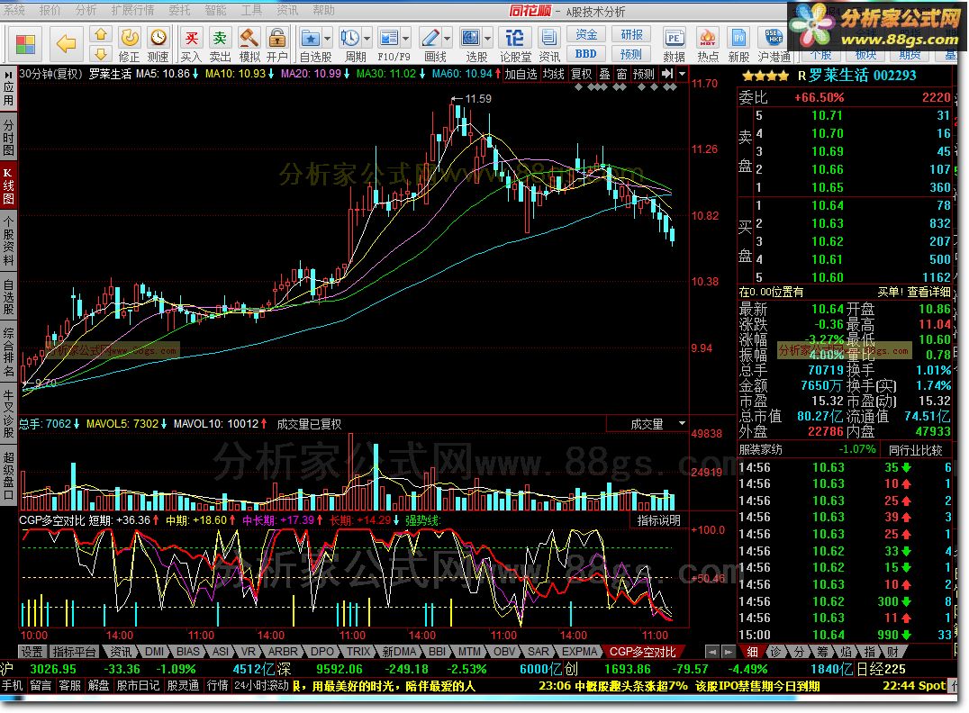Open the 自选股 star folder icon
The image size is (969, 713).
(310, 39)
